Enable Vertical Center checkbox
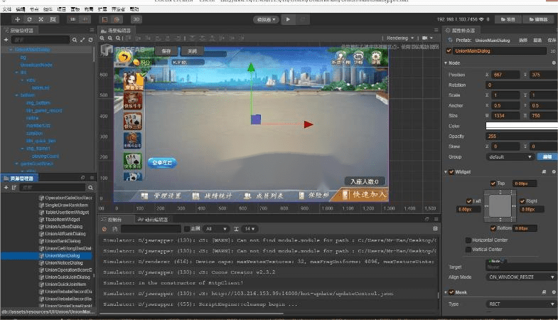The width and height of the screenshot is (558, 320). pyautogui.click(x=468, y=250)
